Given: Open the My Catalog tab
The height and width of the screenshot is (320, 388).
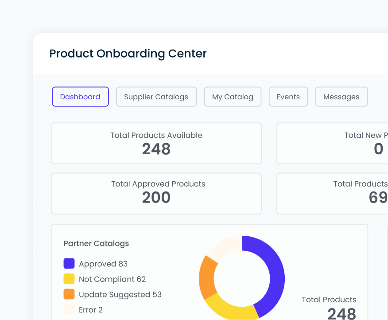Looking at the screenshot, I should click(x=233, y=97).
